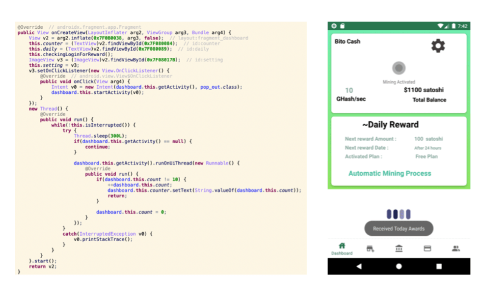Toggle the gray Mining Activated circle
This screenshot has height=293, width=491.
398,68
